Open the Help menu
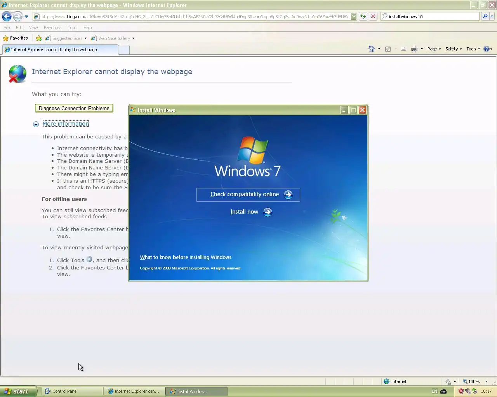 click(87, 28)
